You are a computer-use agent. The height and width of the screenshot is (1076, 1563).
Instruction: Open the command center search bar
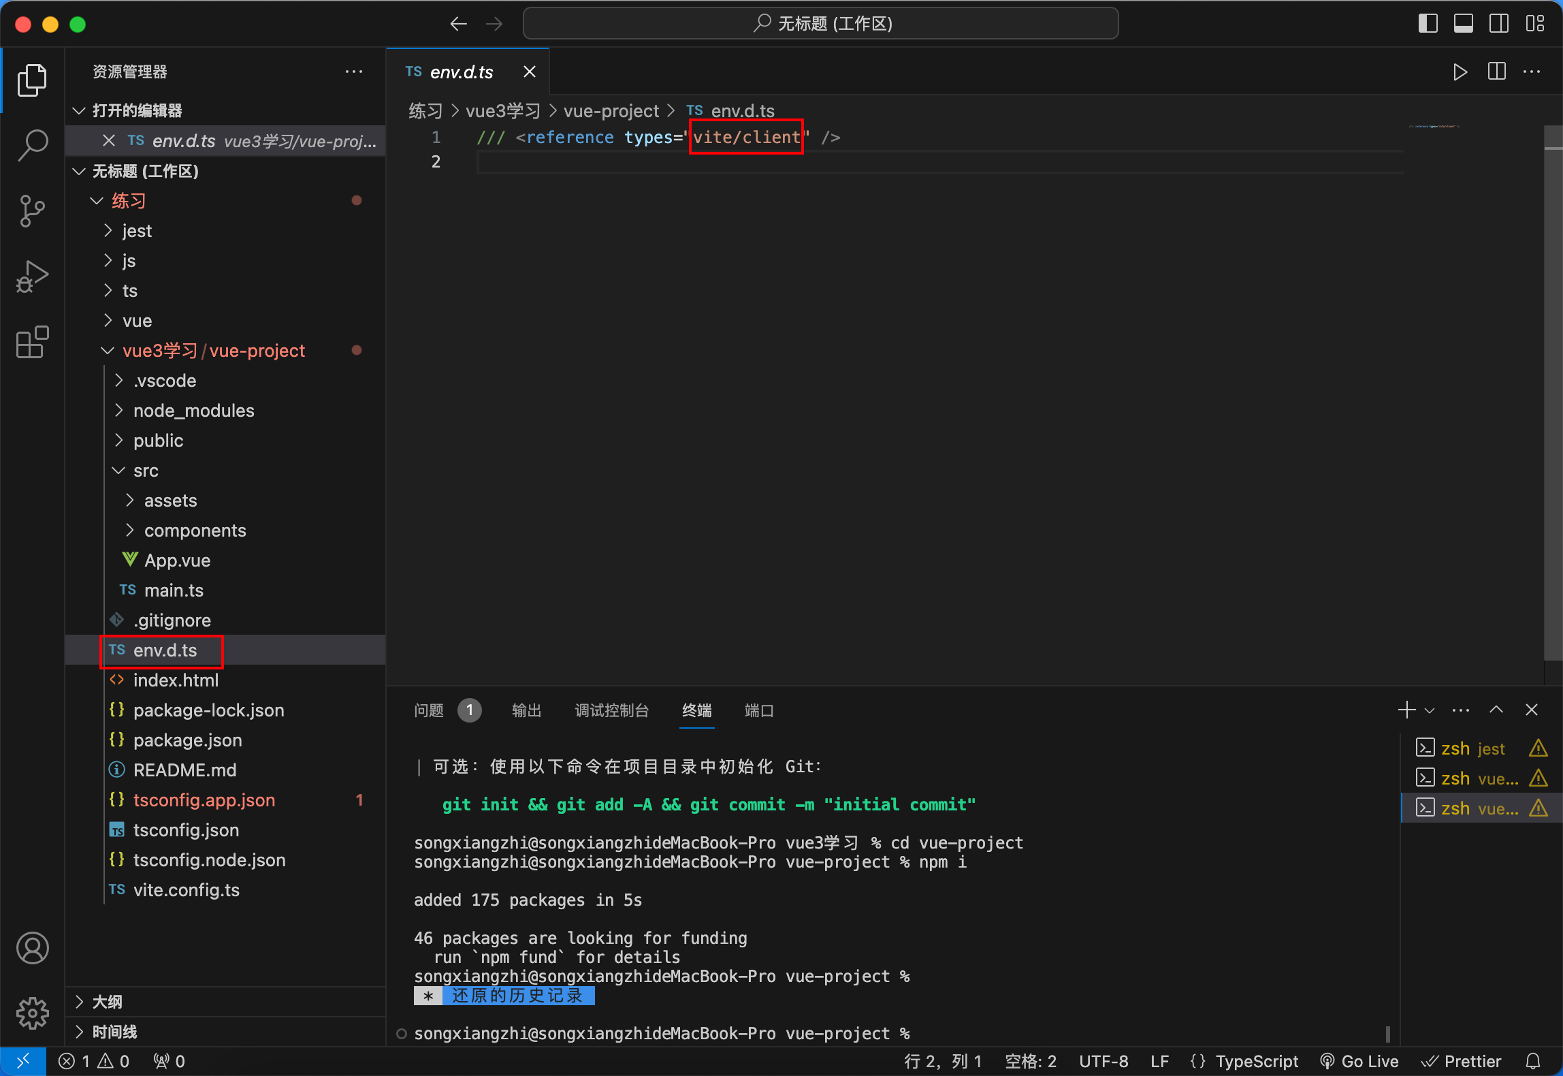click(820, 22)
